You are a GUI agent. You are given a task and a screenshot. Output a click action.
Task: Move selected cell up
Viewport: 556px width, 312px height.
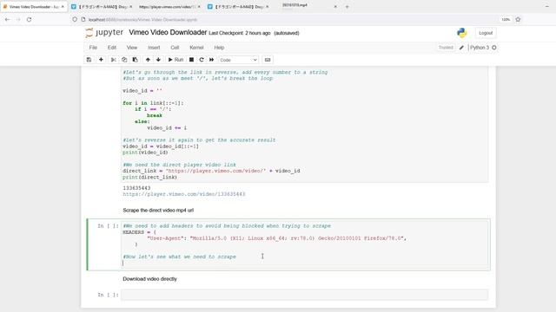[148, 60]
